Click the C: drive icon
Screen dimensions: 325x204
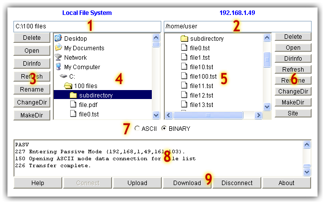[x=63, y=76]
